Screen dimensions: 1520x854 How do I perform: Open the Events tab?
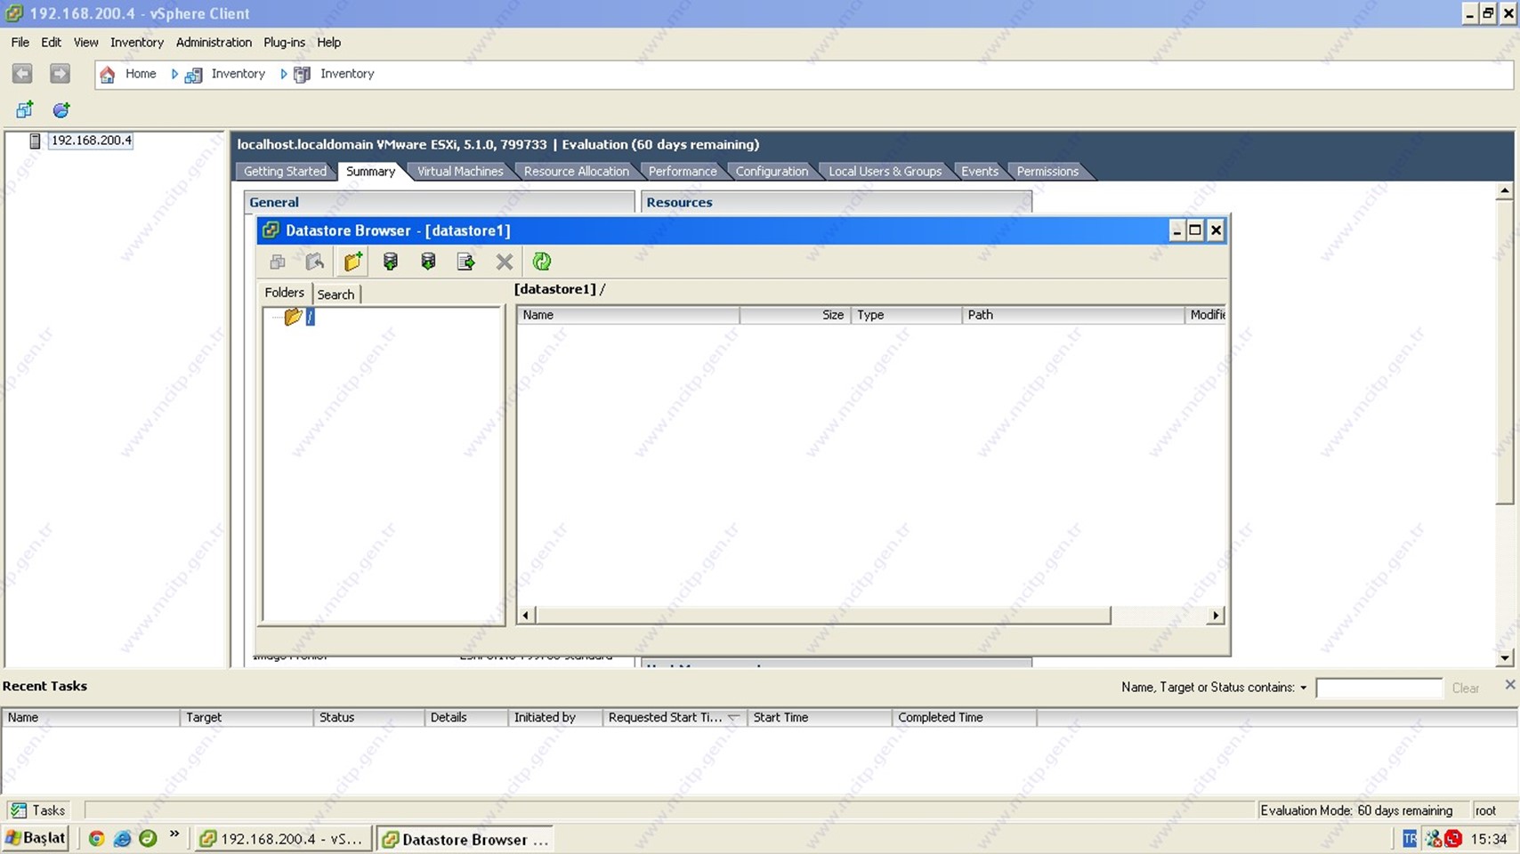tap(980, 171)
